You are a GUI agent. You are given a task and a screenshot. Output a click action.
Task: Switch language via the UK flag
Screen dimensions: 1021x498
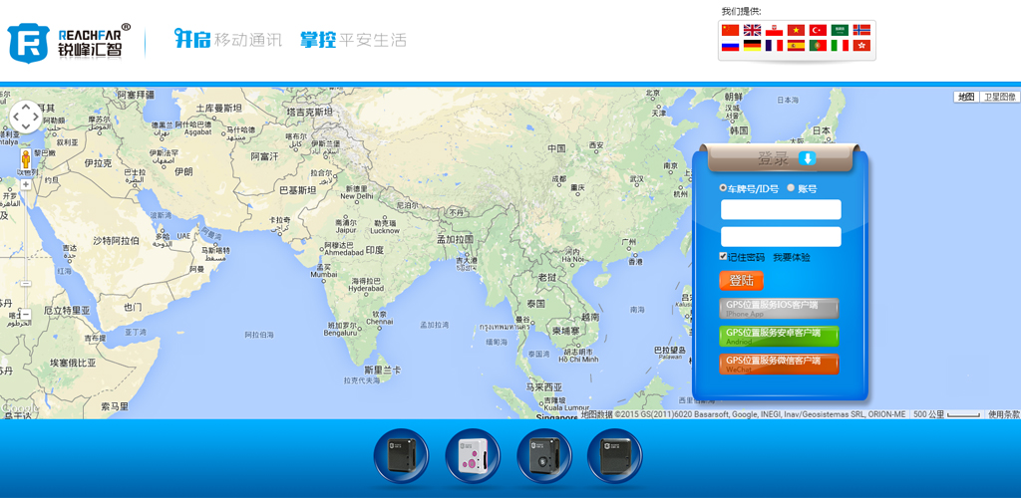pyautogui.click(x=752, y=31)
